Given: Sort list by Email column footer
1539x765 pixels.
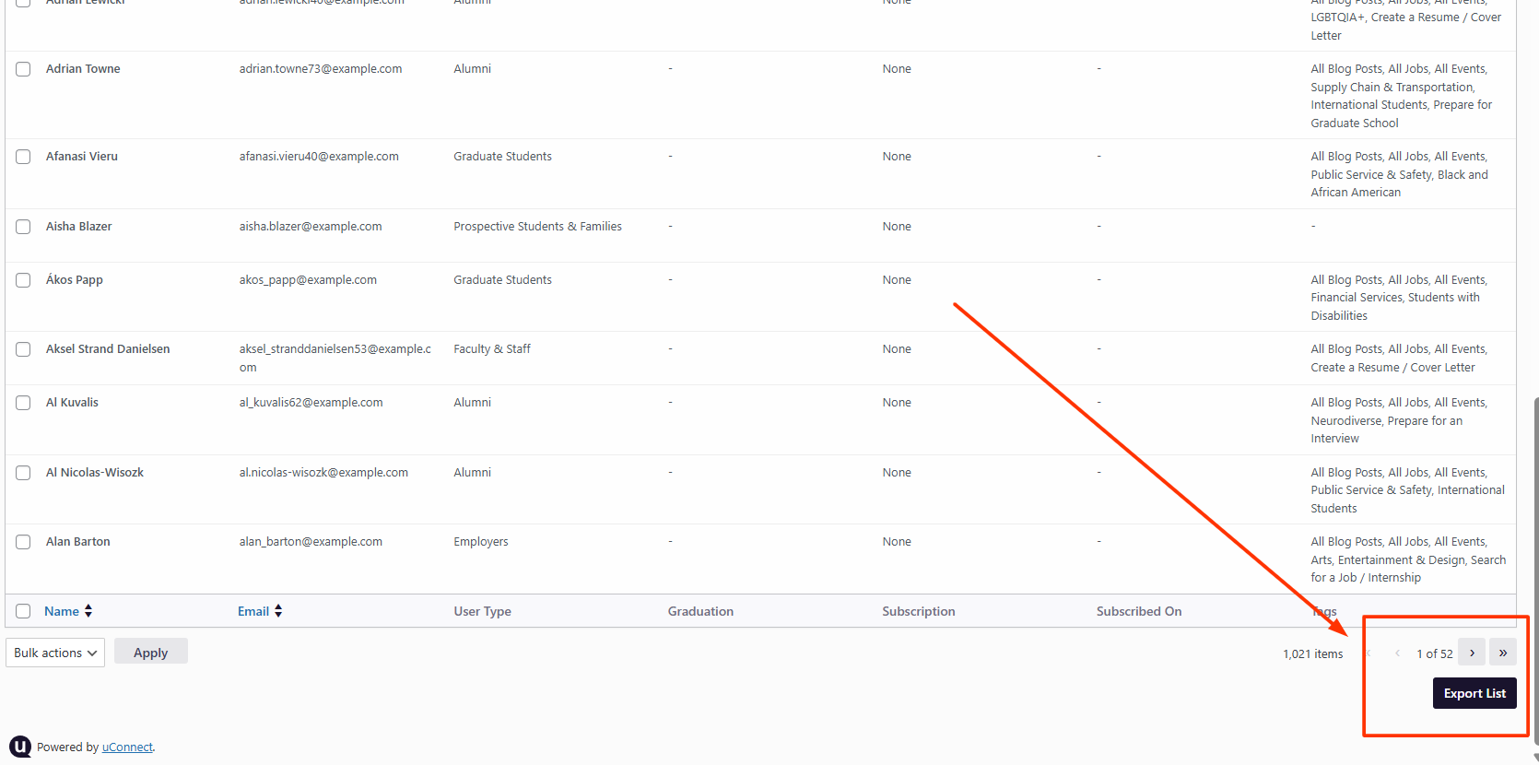Looking at the screenshot, I should 253,611.
